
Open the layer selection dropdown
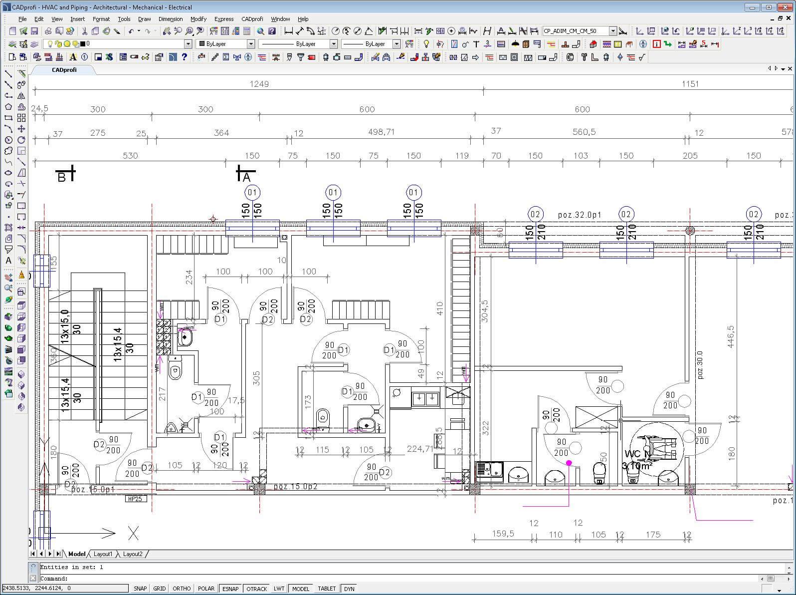pos(188,44)
